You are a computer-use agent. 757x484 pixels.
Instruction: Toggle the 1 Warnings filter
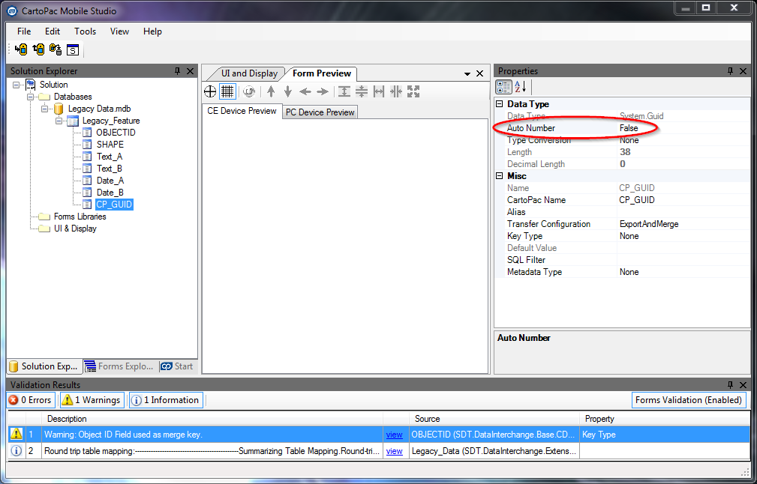tap(91, 400)
